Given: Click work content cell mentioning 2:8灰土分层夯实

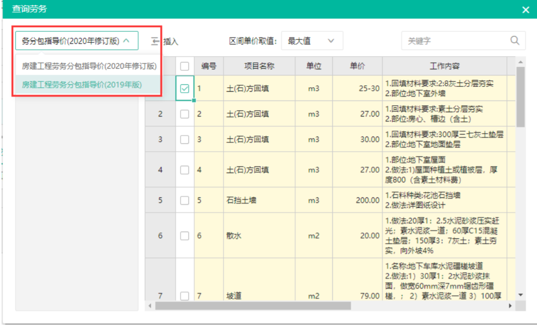Looking at the screenshot, I should point(444,88).
